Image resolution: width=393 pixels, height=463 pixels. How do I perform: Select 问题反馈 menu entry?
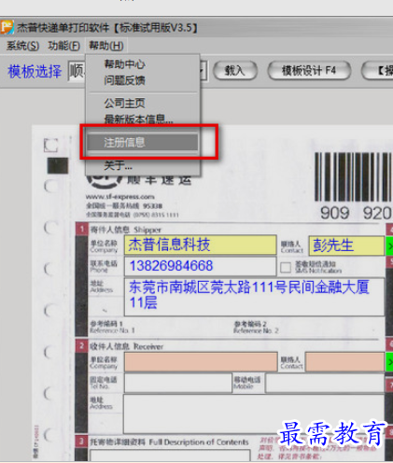(124, 80)
